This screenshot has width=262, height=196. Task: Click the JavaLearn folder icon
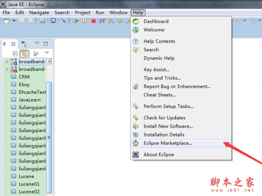(x=14, y=99)
